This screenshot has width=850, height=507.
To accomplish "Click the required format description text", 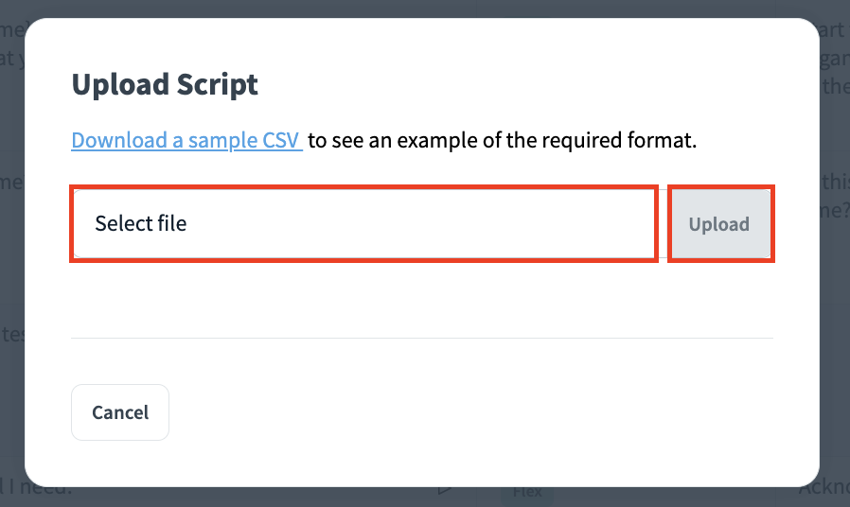I will click(502, 141).
